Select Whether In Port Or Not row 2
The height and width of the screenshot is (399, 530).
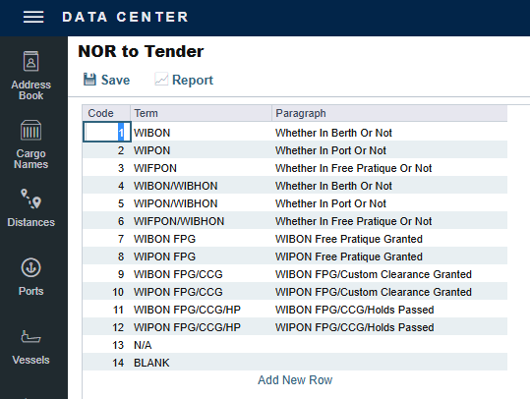point(330,150)
